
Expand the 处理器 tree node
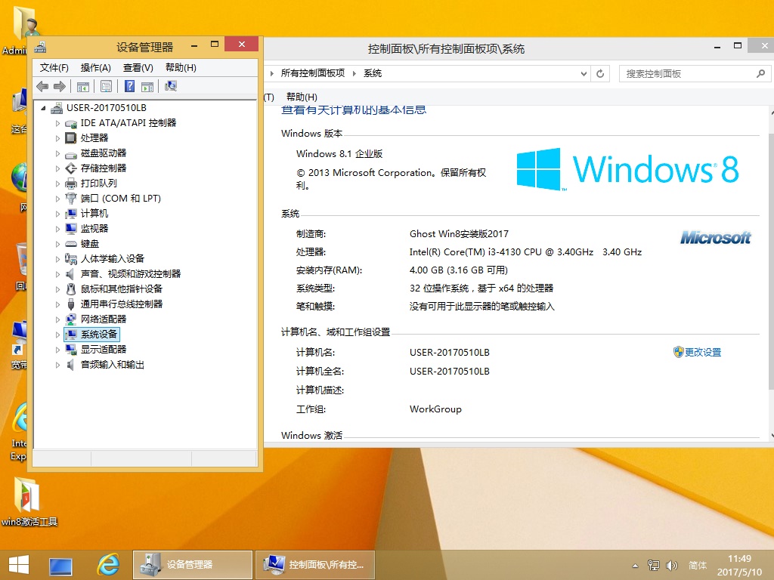tap(57, 138)
